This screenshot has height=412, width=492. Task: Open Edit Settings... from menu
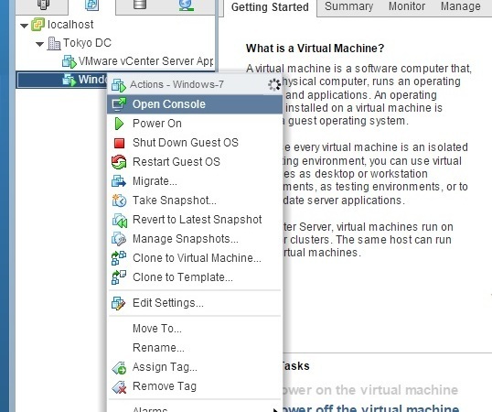195,303
